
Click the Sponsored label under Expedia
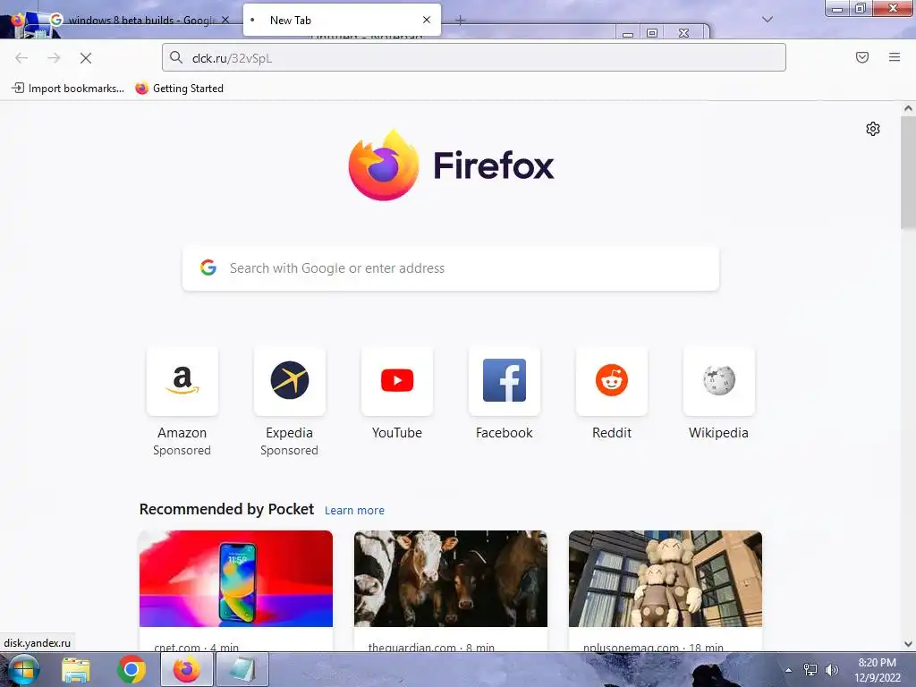tap(289, 451)
